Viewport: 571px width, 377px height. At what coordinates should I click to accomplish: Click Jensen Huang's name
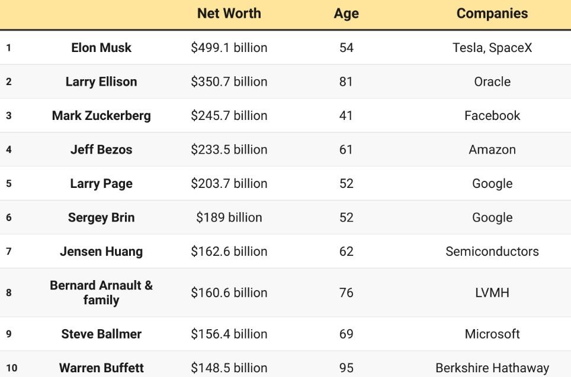click(101, 251)
